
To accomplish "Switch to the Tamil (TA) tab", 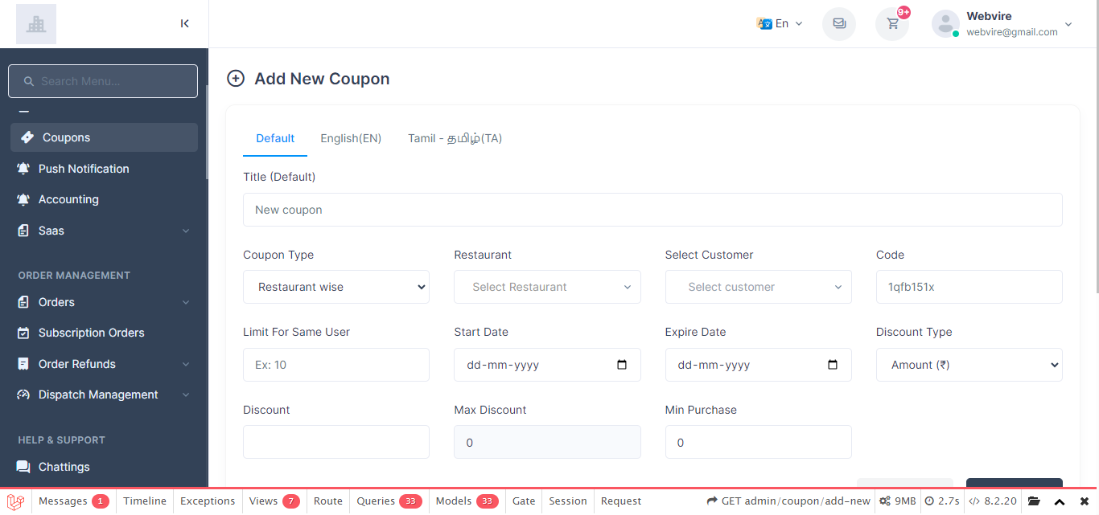I will [455, 138].
